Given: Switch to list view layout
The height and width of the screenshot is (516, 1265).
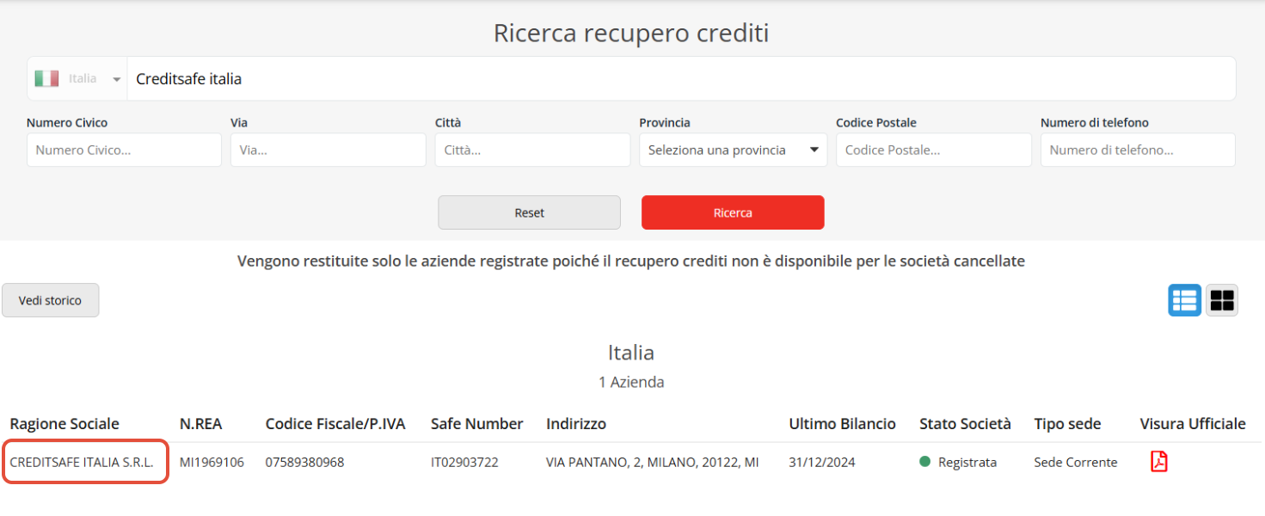Looking at the screenshot, I should (x=1184, y=300).
